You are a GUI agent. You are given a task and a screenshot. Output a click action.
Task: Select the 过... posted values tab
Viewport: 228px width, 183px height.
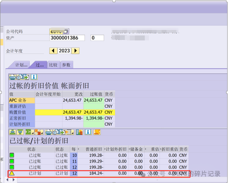pyautogui.click(x=40, y=65)
